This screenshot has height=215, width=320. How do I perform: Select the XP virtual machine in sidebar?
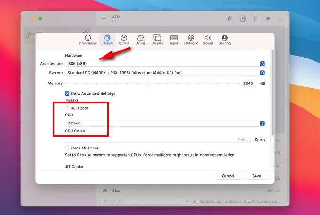[58, 35]
